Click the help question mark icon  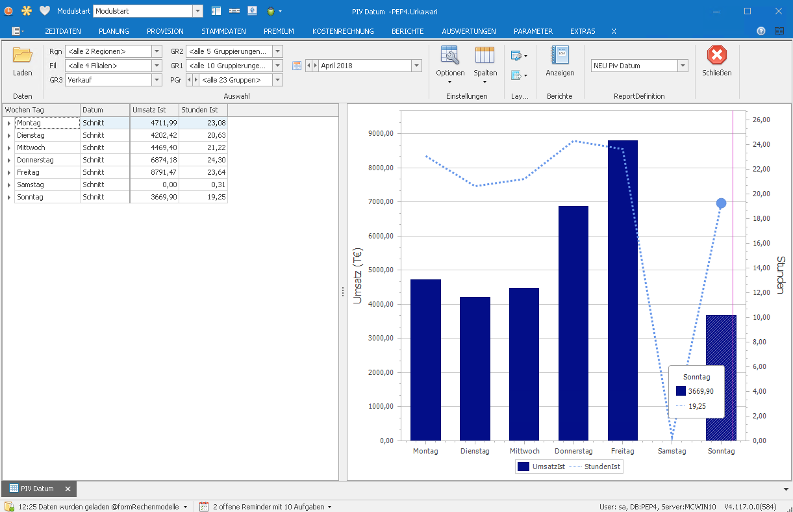[x=761, y=31]
